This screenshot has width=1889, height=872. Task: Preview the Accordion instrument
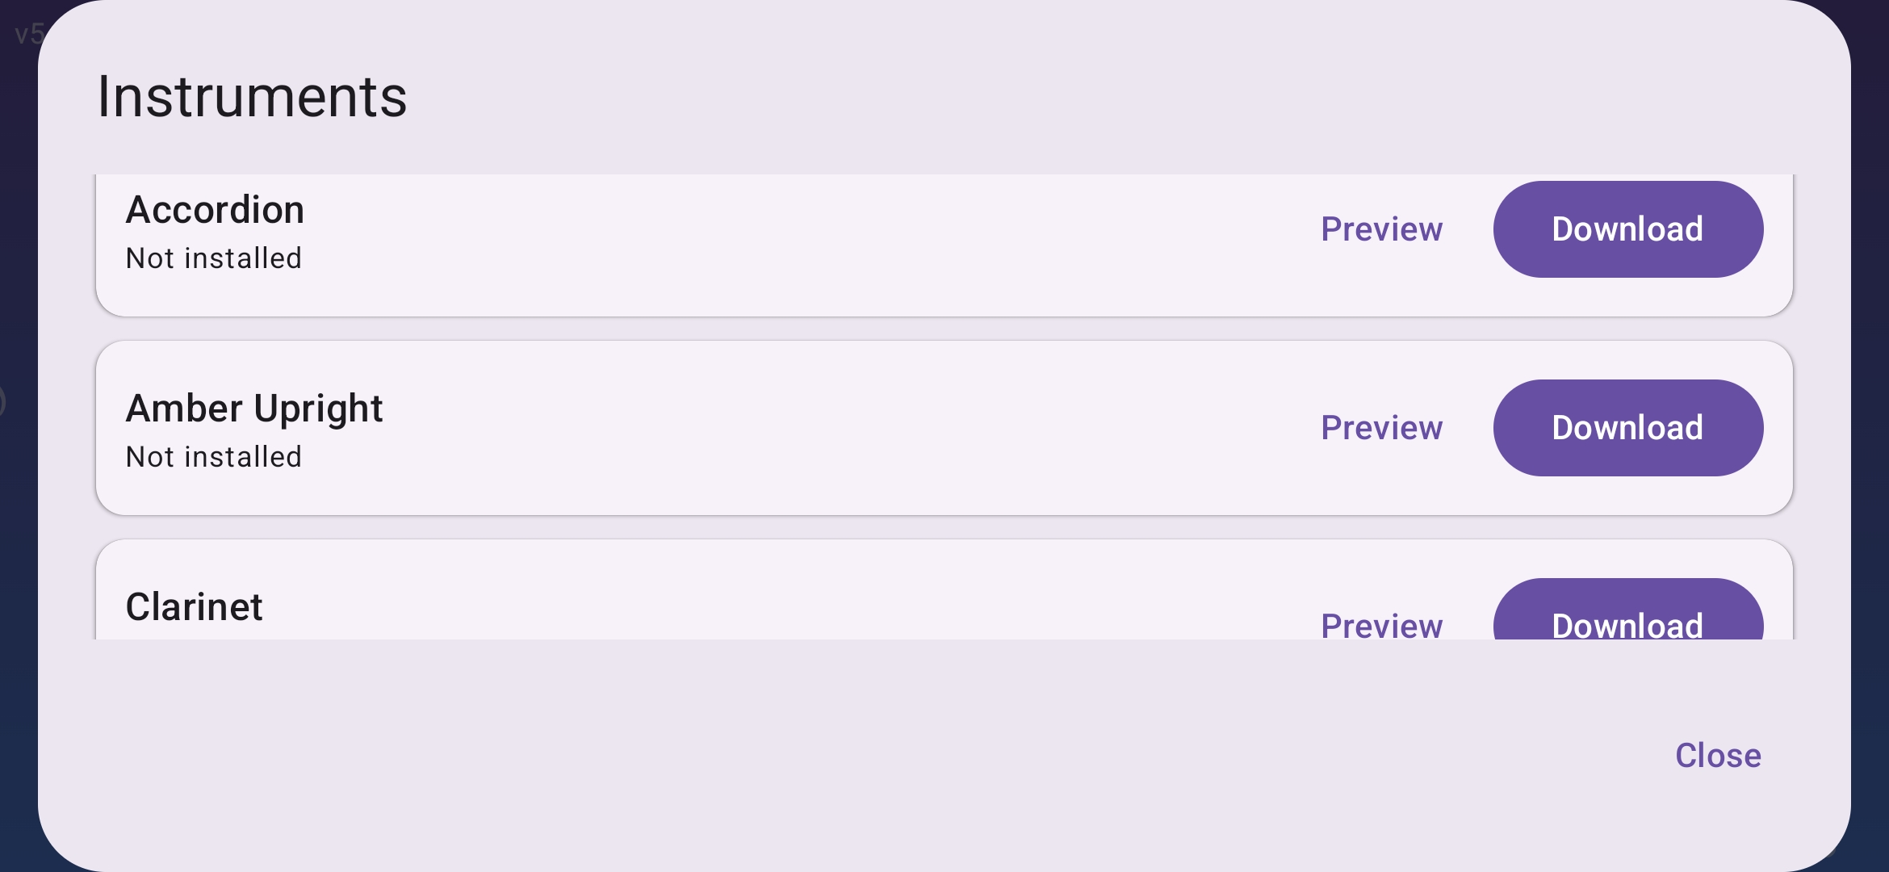coord(1381,229)
